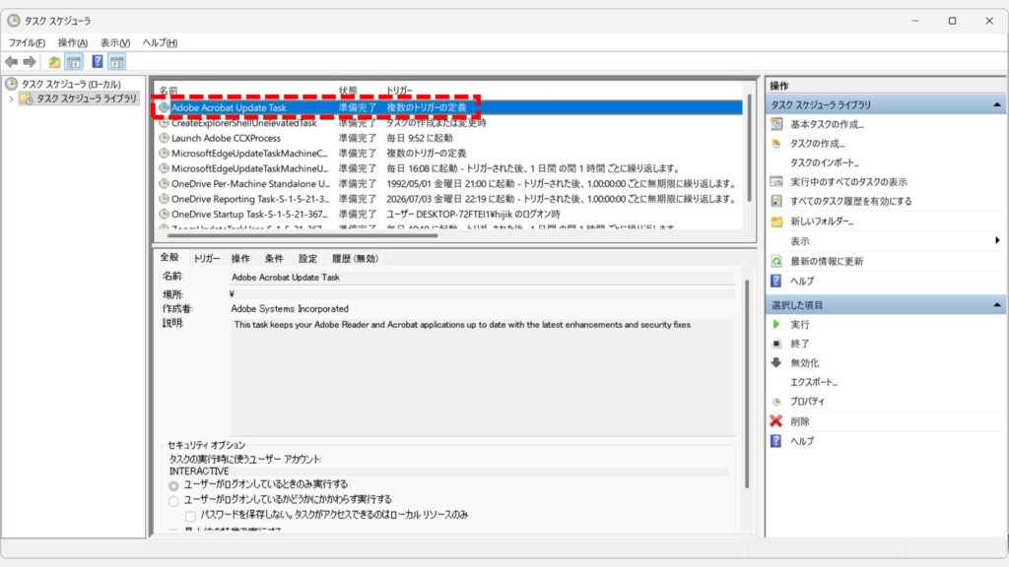Click the 新しいフォルダー icon

[x=776, y=221]
